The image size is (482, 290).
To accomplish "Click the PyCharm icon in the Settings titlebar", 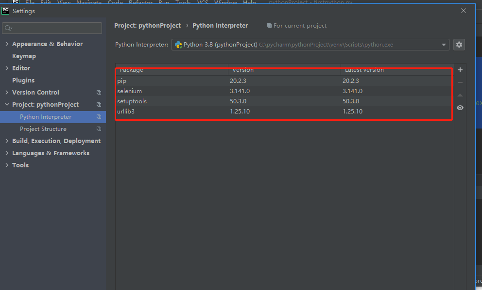I will 5,11.
